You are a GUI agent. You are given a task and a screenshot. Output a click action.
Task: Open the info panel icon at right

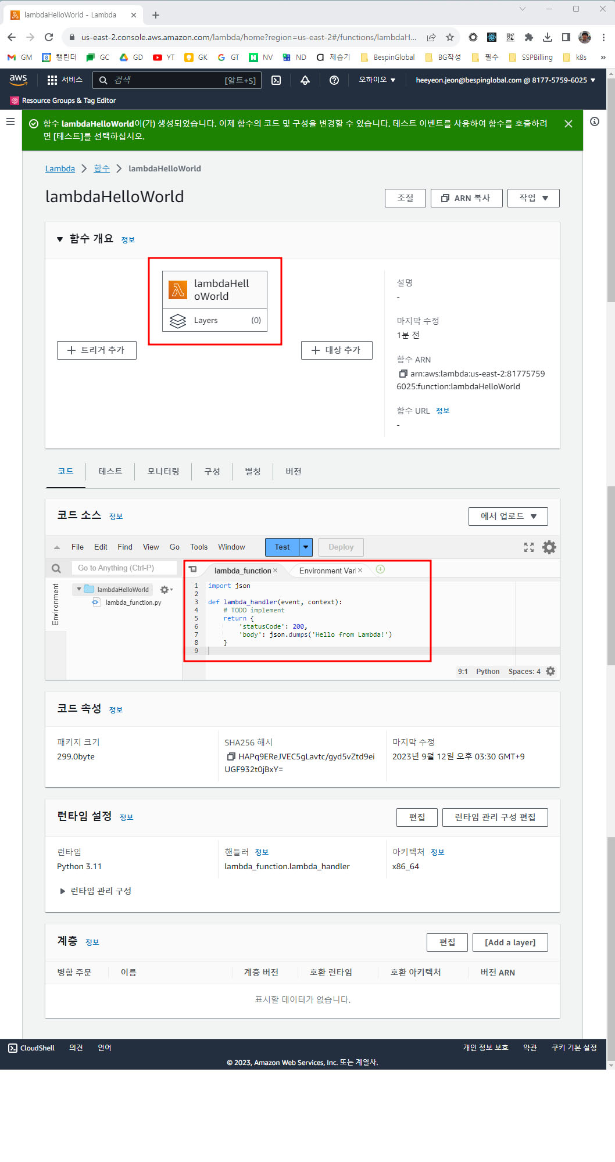pos(595,121)
